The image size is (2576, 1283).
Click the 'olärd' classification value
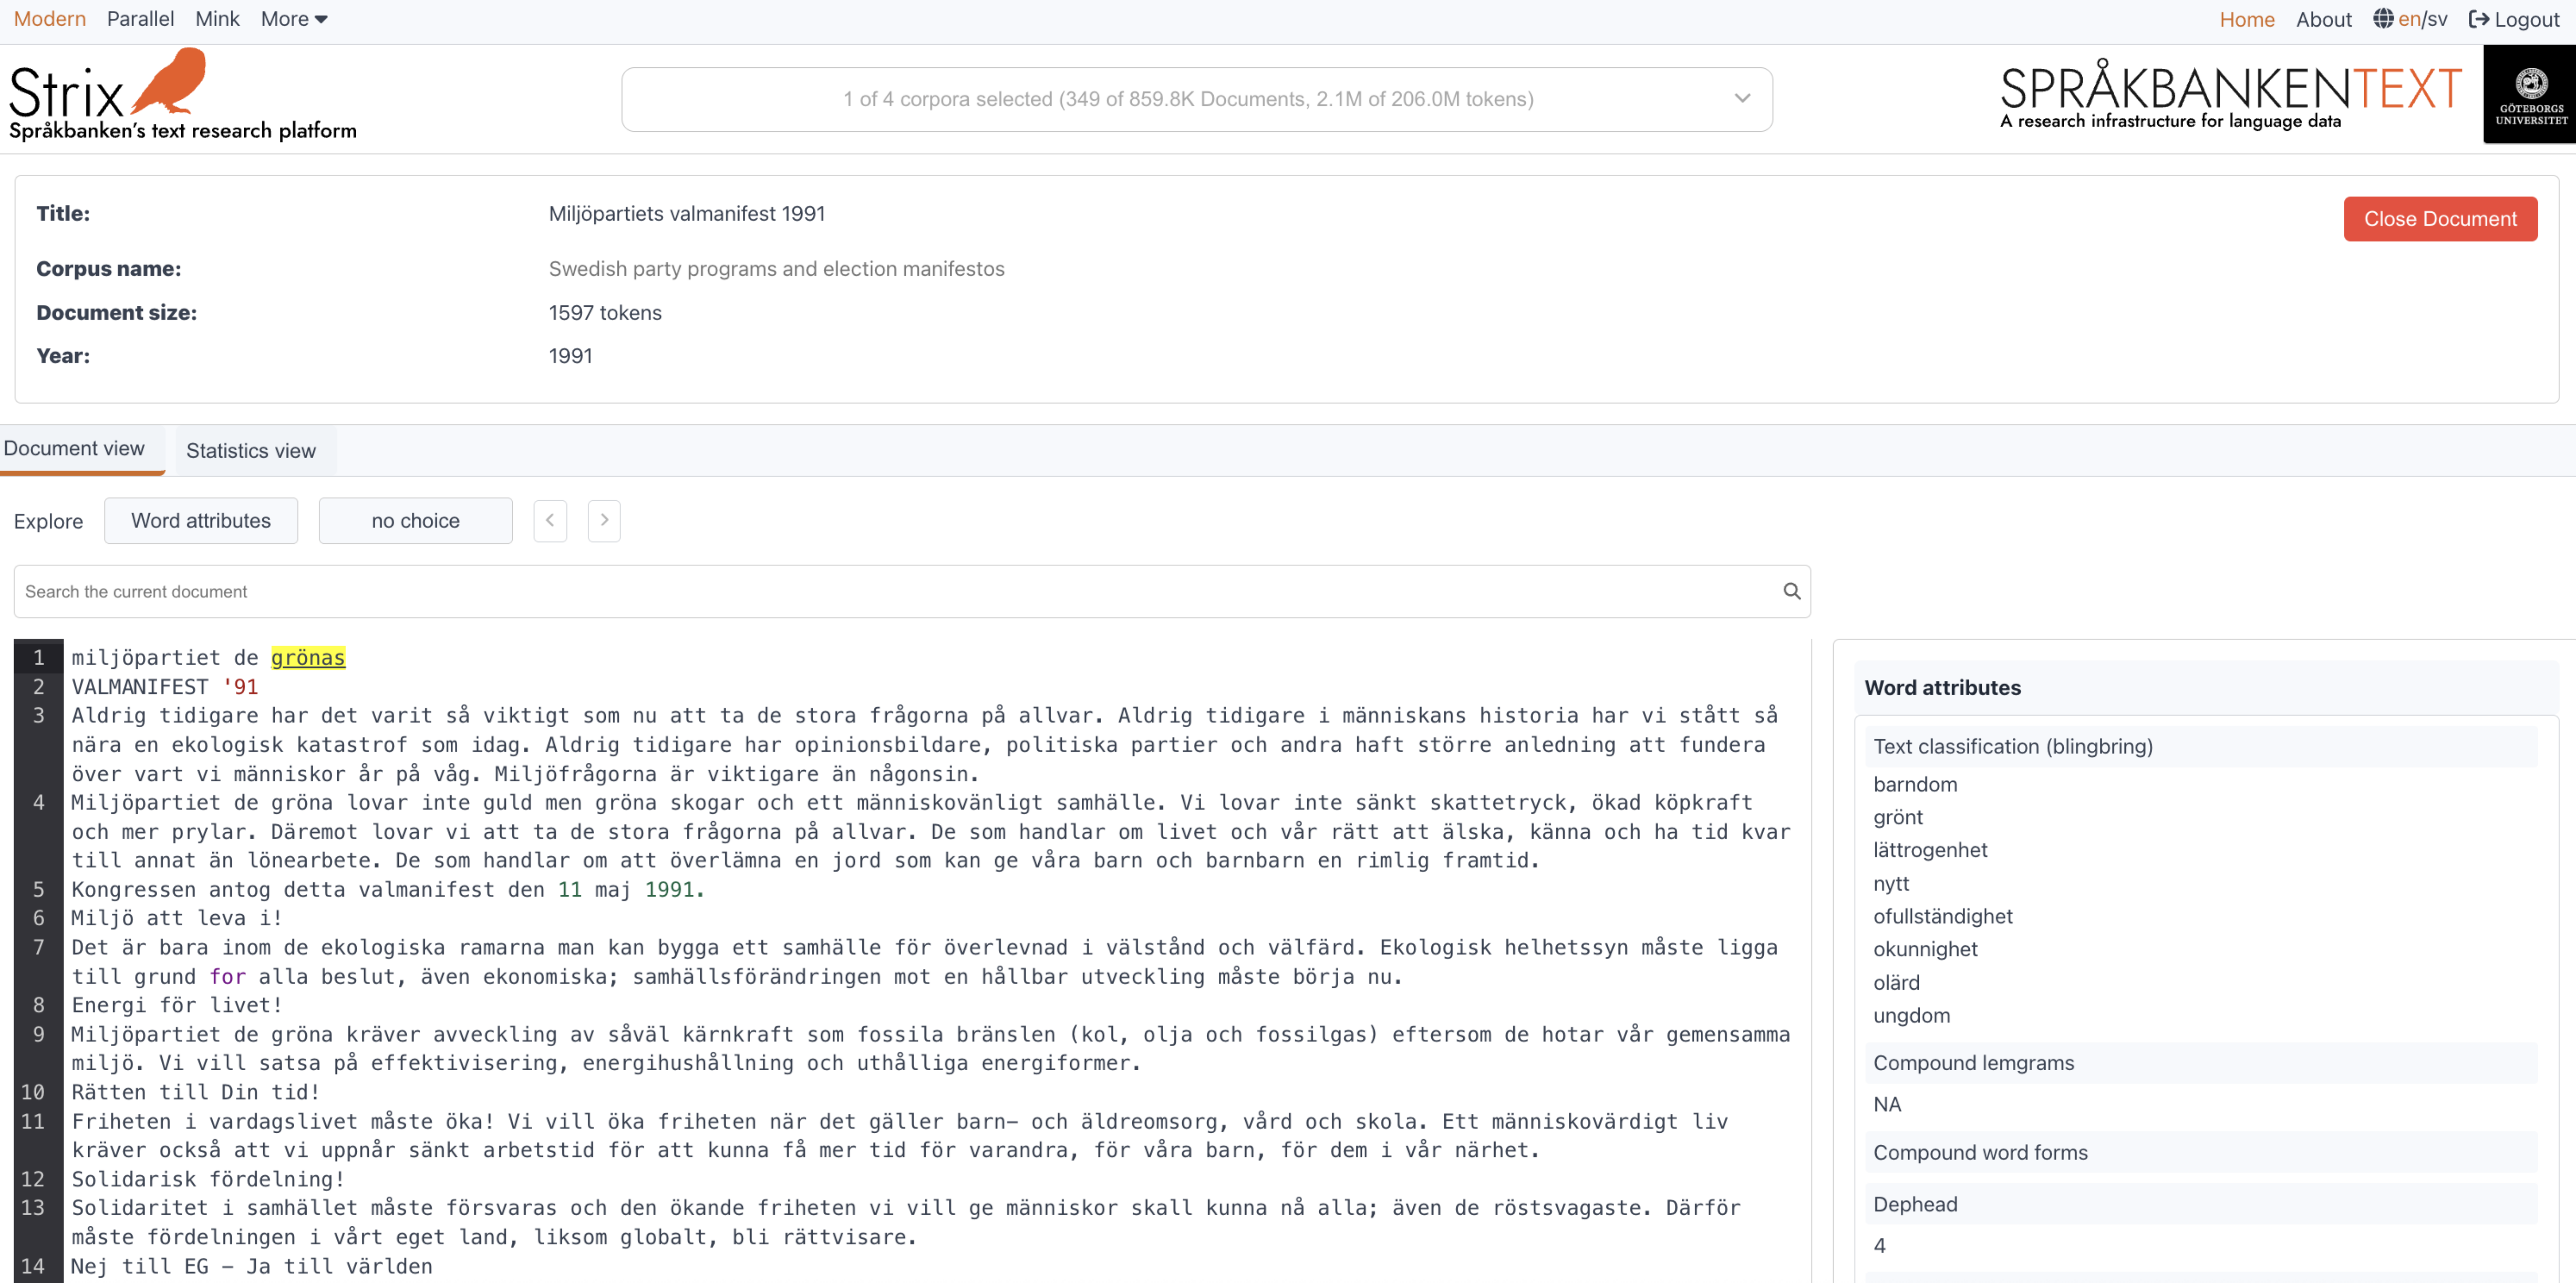point(1896,982)
